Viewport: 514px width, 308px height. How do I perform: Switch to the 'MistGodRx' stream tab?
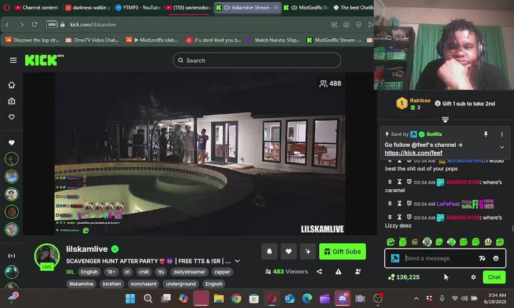point(306,7)
